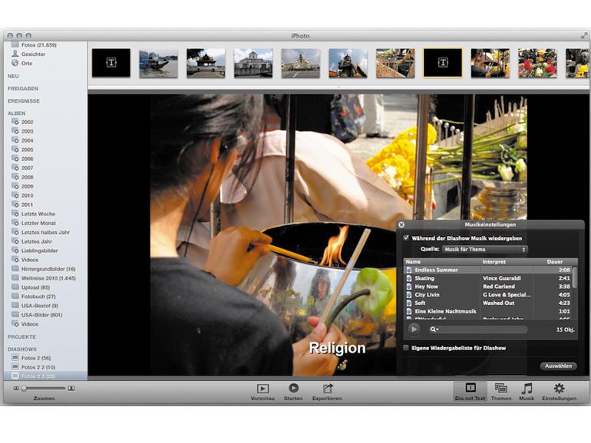Select the 2005 smart album
This screenshot has height=443, width=591.
(27, 149)
